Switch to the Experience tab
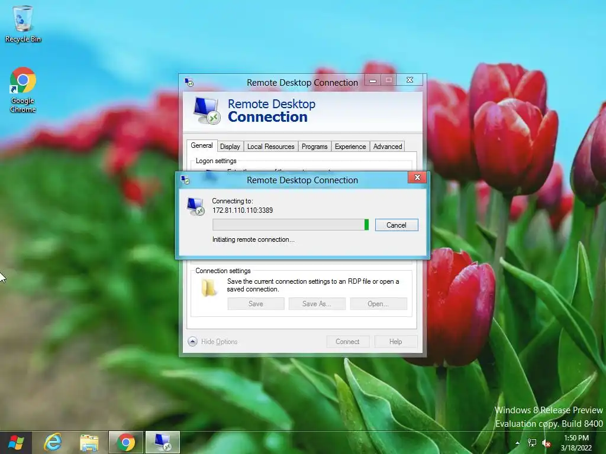 [350, 147]
